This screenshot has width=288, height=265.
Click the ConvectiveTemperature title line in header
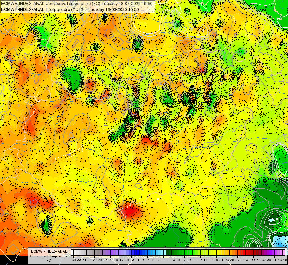[77, 4]
